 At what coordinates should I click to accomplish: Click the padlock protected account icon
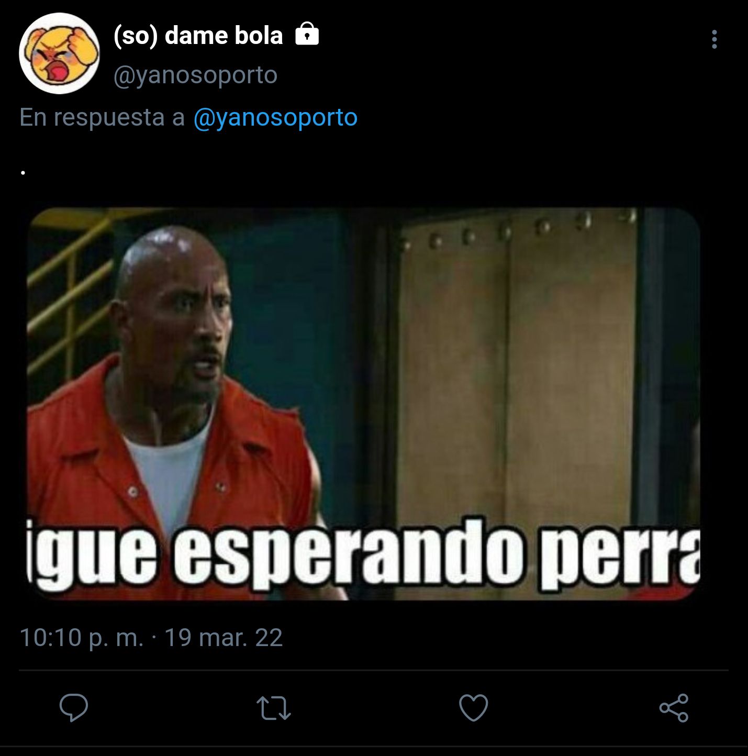pos(307,35)
